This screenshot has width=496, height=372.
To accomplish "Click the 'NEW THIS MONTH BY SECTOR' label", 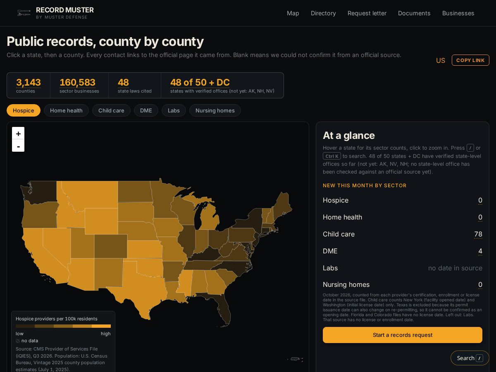I will coord(365,186).
